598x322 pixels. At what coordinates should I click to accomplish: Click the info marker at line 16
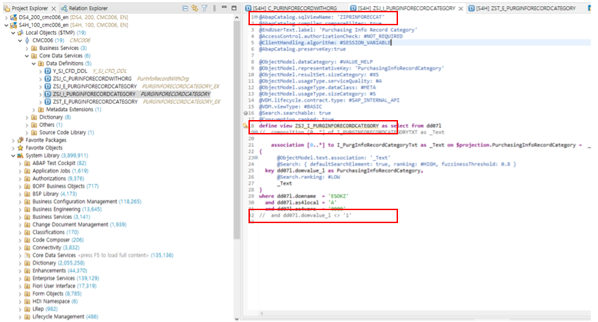click(245, 113)
